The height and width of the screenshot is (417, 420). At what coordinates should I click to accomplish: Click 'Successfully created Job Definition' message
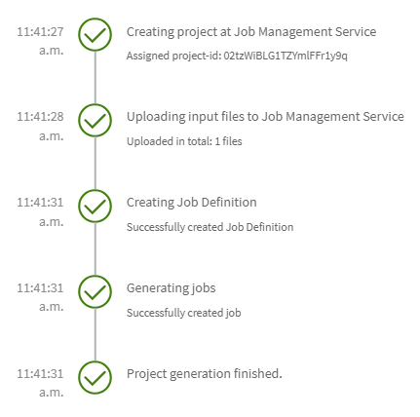(210, 227)
